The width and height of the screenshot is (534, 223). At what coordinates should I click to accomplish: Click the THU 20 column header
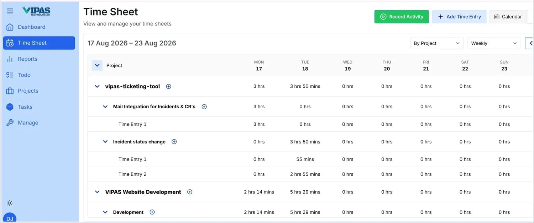click(387, 65)
